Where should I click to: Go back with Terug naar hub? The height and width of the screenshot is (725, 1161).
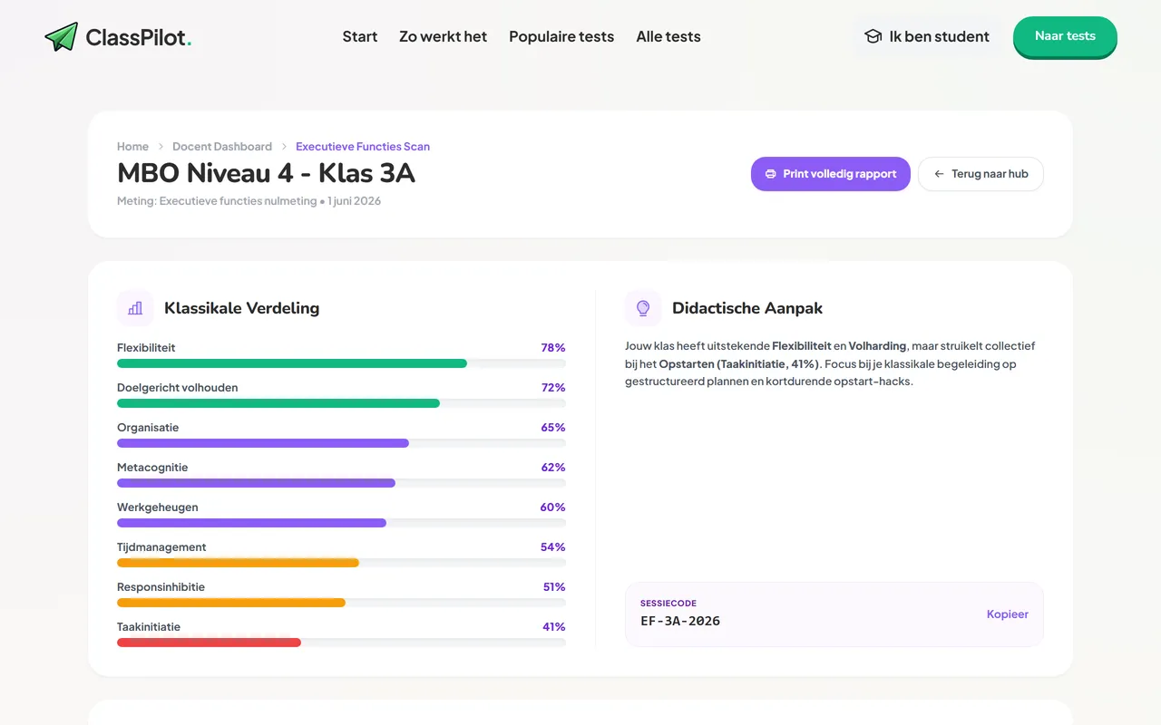(981, 174)
